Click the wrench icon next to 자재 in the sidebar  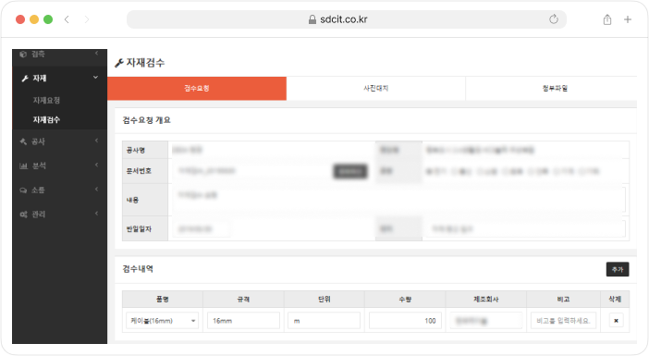point(25,79)
